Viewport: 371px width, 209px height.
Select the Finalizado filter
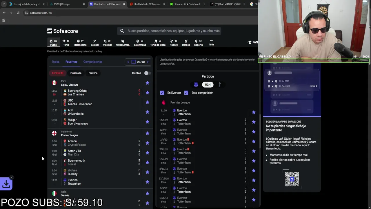(76, 73)
